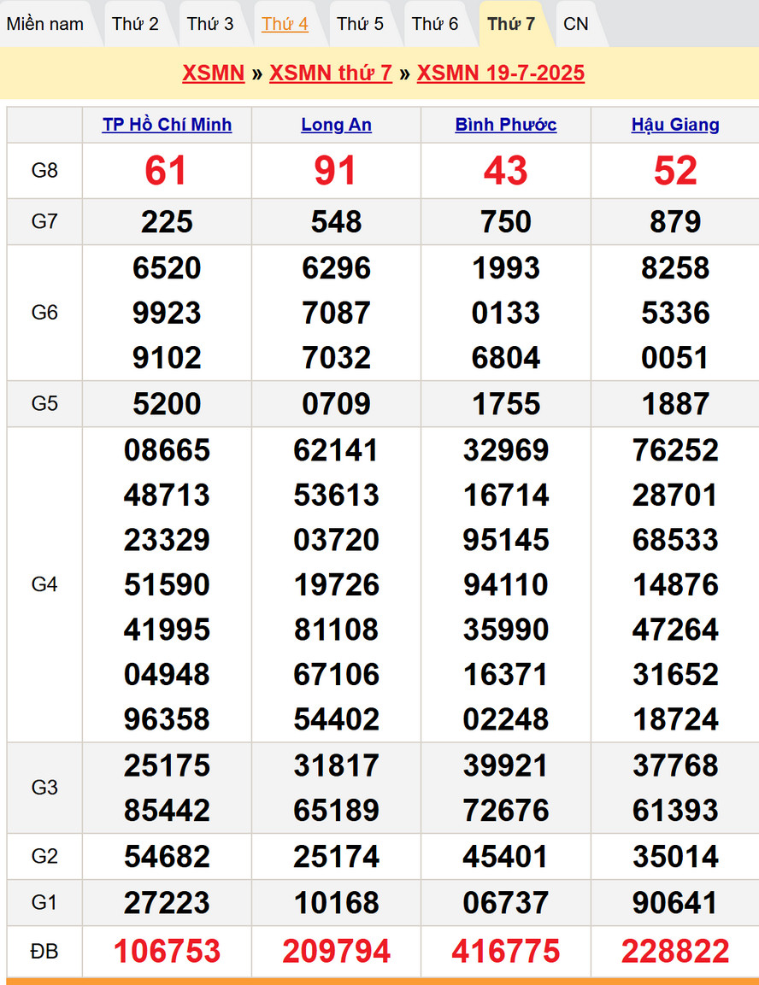This screenshot has height=985, width=759.
Task: Click the G1 number 90641
Action: (x=675, y=903)
